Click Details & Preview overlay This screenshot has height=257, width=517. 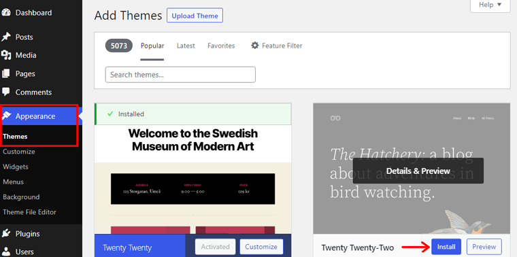point(418,171)
